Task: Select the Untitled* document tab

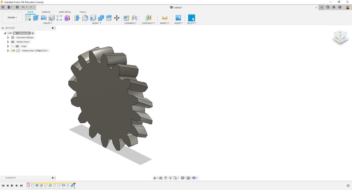Action: tap(176, 7)
